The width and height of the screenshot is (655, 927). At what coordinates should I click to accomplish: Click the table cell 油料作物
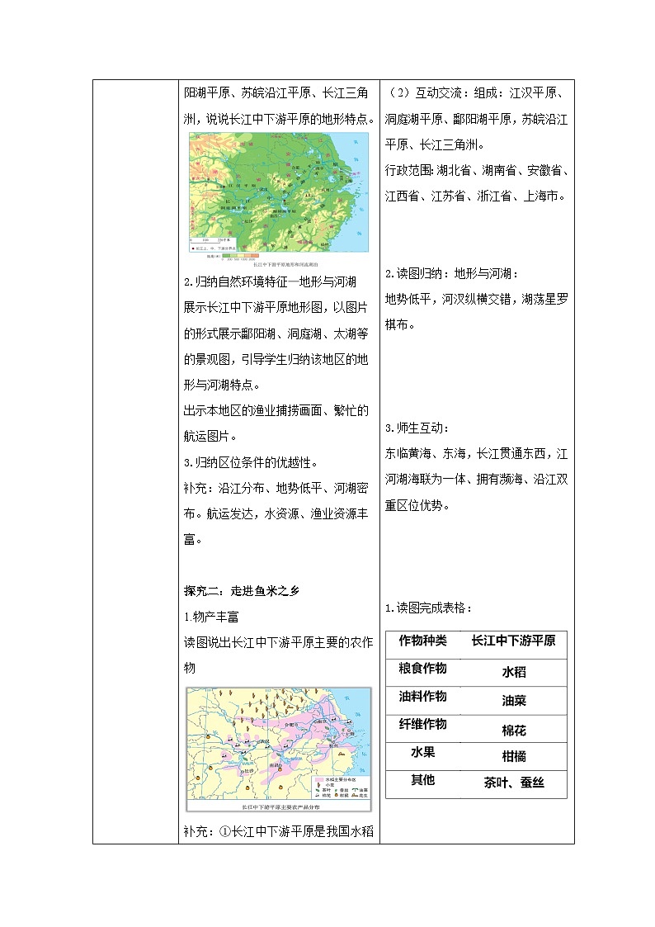click(423, 696)
